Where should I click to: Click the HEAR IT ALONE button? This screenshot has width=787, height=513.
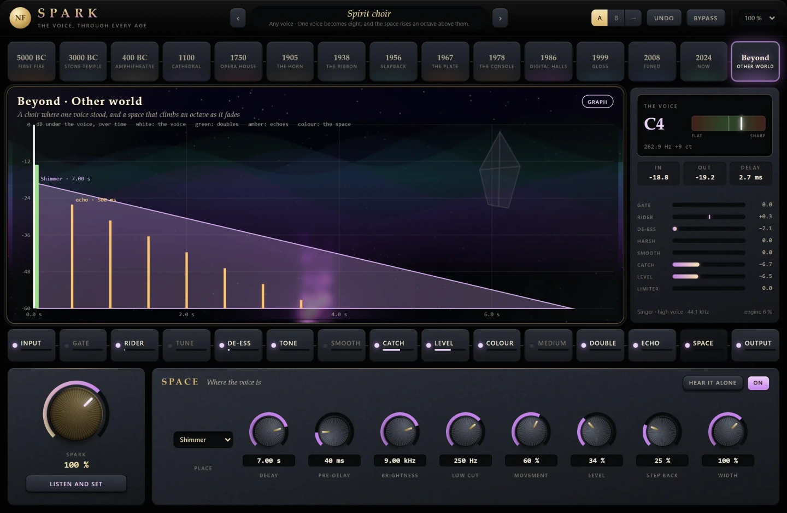pos(713,383)
